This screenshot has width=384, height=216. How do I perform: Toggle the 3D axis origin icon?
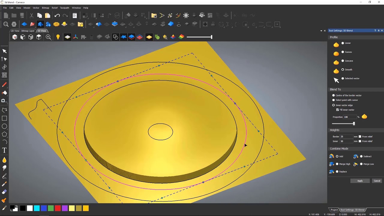[x=76, y=37]
